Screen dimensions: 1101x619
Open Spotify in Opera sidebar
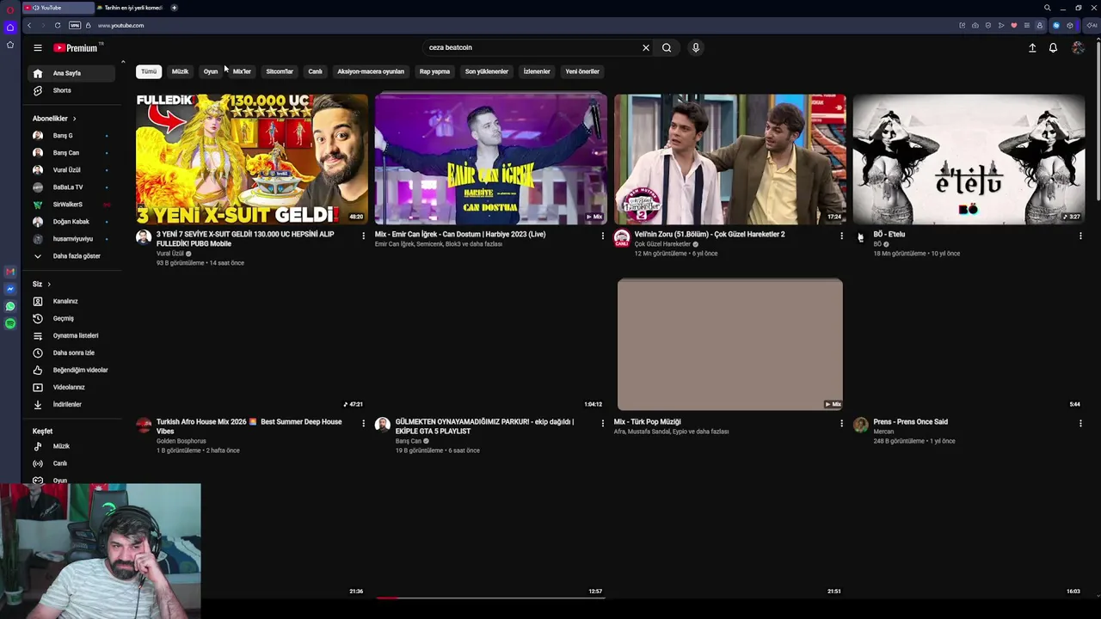click(x=10, y=323)
